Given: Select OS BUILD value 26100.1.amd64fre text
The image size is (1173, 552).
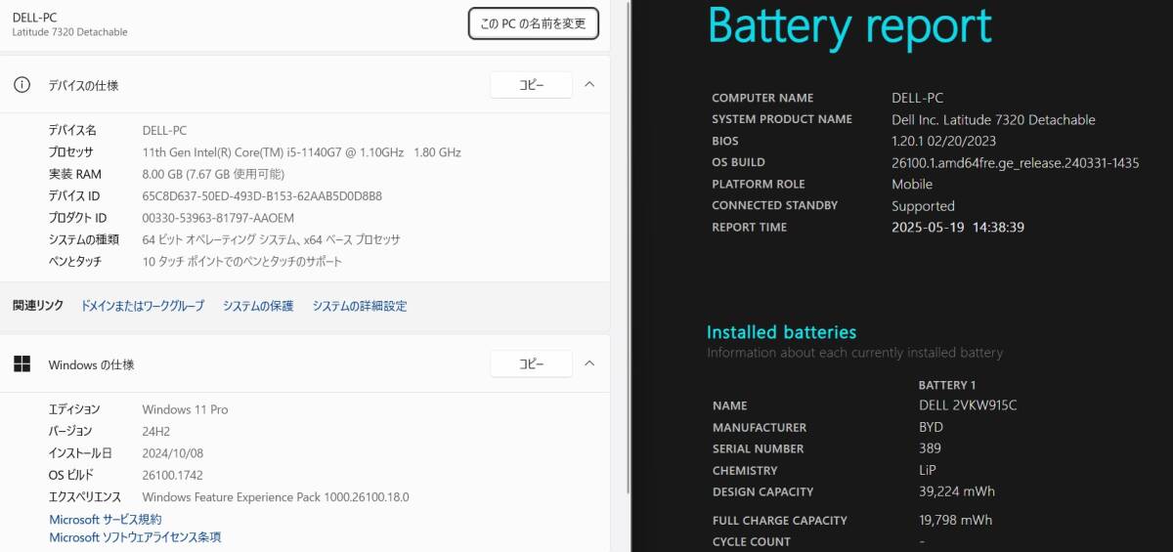Looking at the screenshot, I should click(x=1016, y=162).
